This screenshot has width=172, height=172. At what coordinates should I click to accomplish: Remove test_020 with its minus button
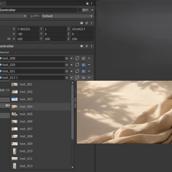pyautogui.click(x=89, y=65)
